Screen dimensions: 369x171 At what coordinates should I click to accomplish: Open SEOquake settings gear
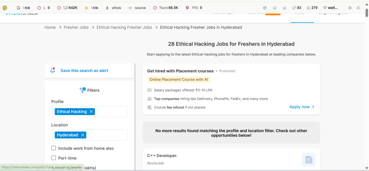350,8
